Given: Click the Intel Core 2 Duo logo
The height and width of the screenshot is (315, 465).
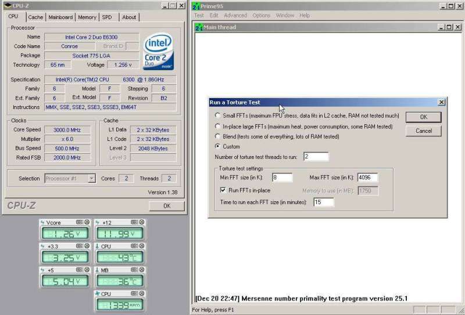Looking at the screenshot, I should pyautogui.click(x=158, y=52).
